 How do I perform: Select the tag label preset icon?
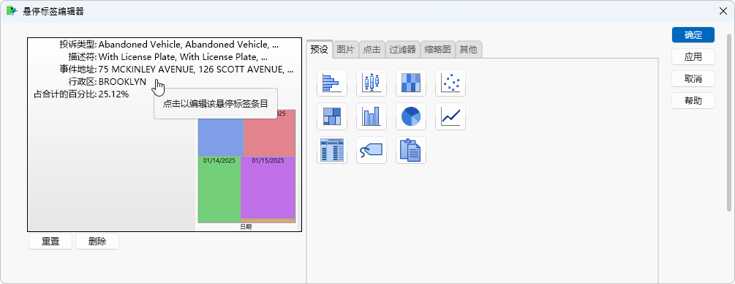tap(372, 150)
